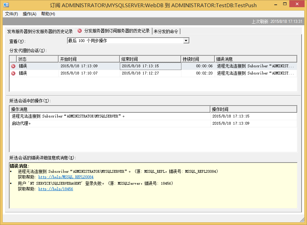
Task: Open the 帮助(H) menu
Action: (x=48, y=14)
